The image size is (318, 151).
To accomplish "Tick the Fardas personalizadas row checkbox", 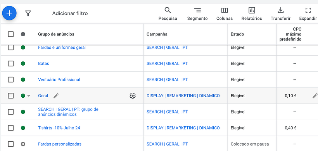I will tap(11, 144).
